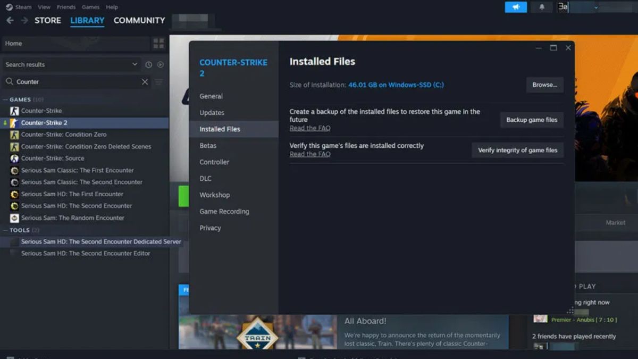
Task: Click Verify integrity of game files
Action: [518, 151]
